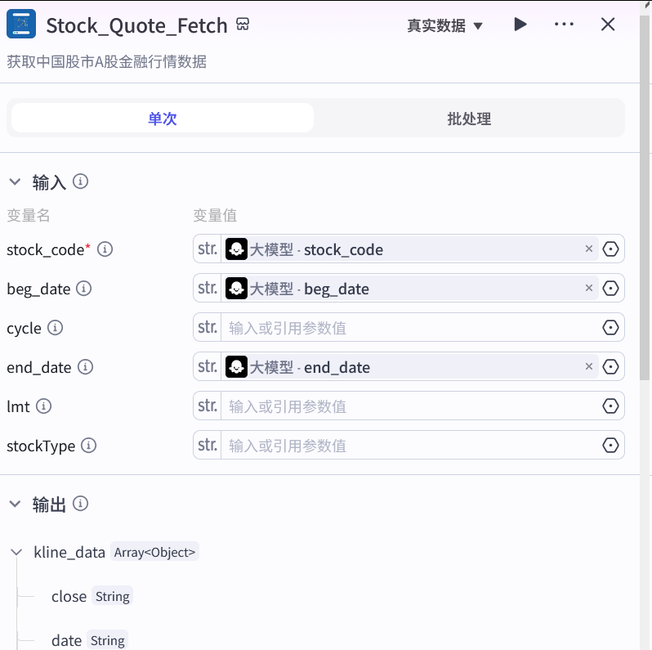Click the str. type label for lmt
The width and height of the screenshot is (652, 650).
pyautogui.click(x=208, y=406)
